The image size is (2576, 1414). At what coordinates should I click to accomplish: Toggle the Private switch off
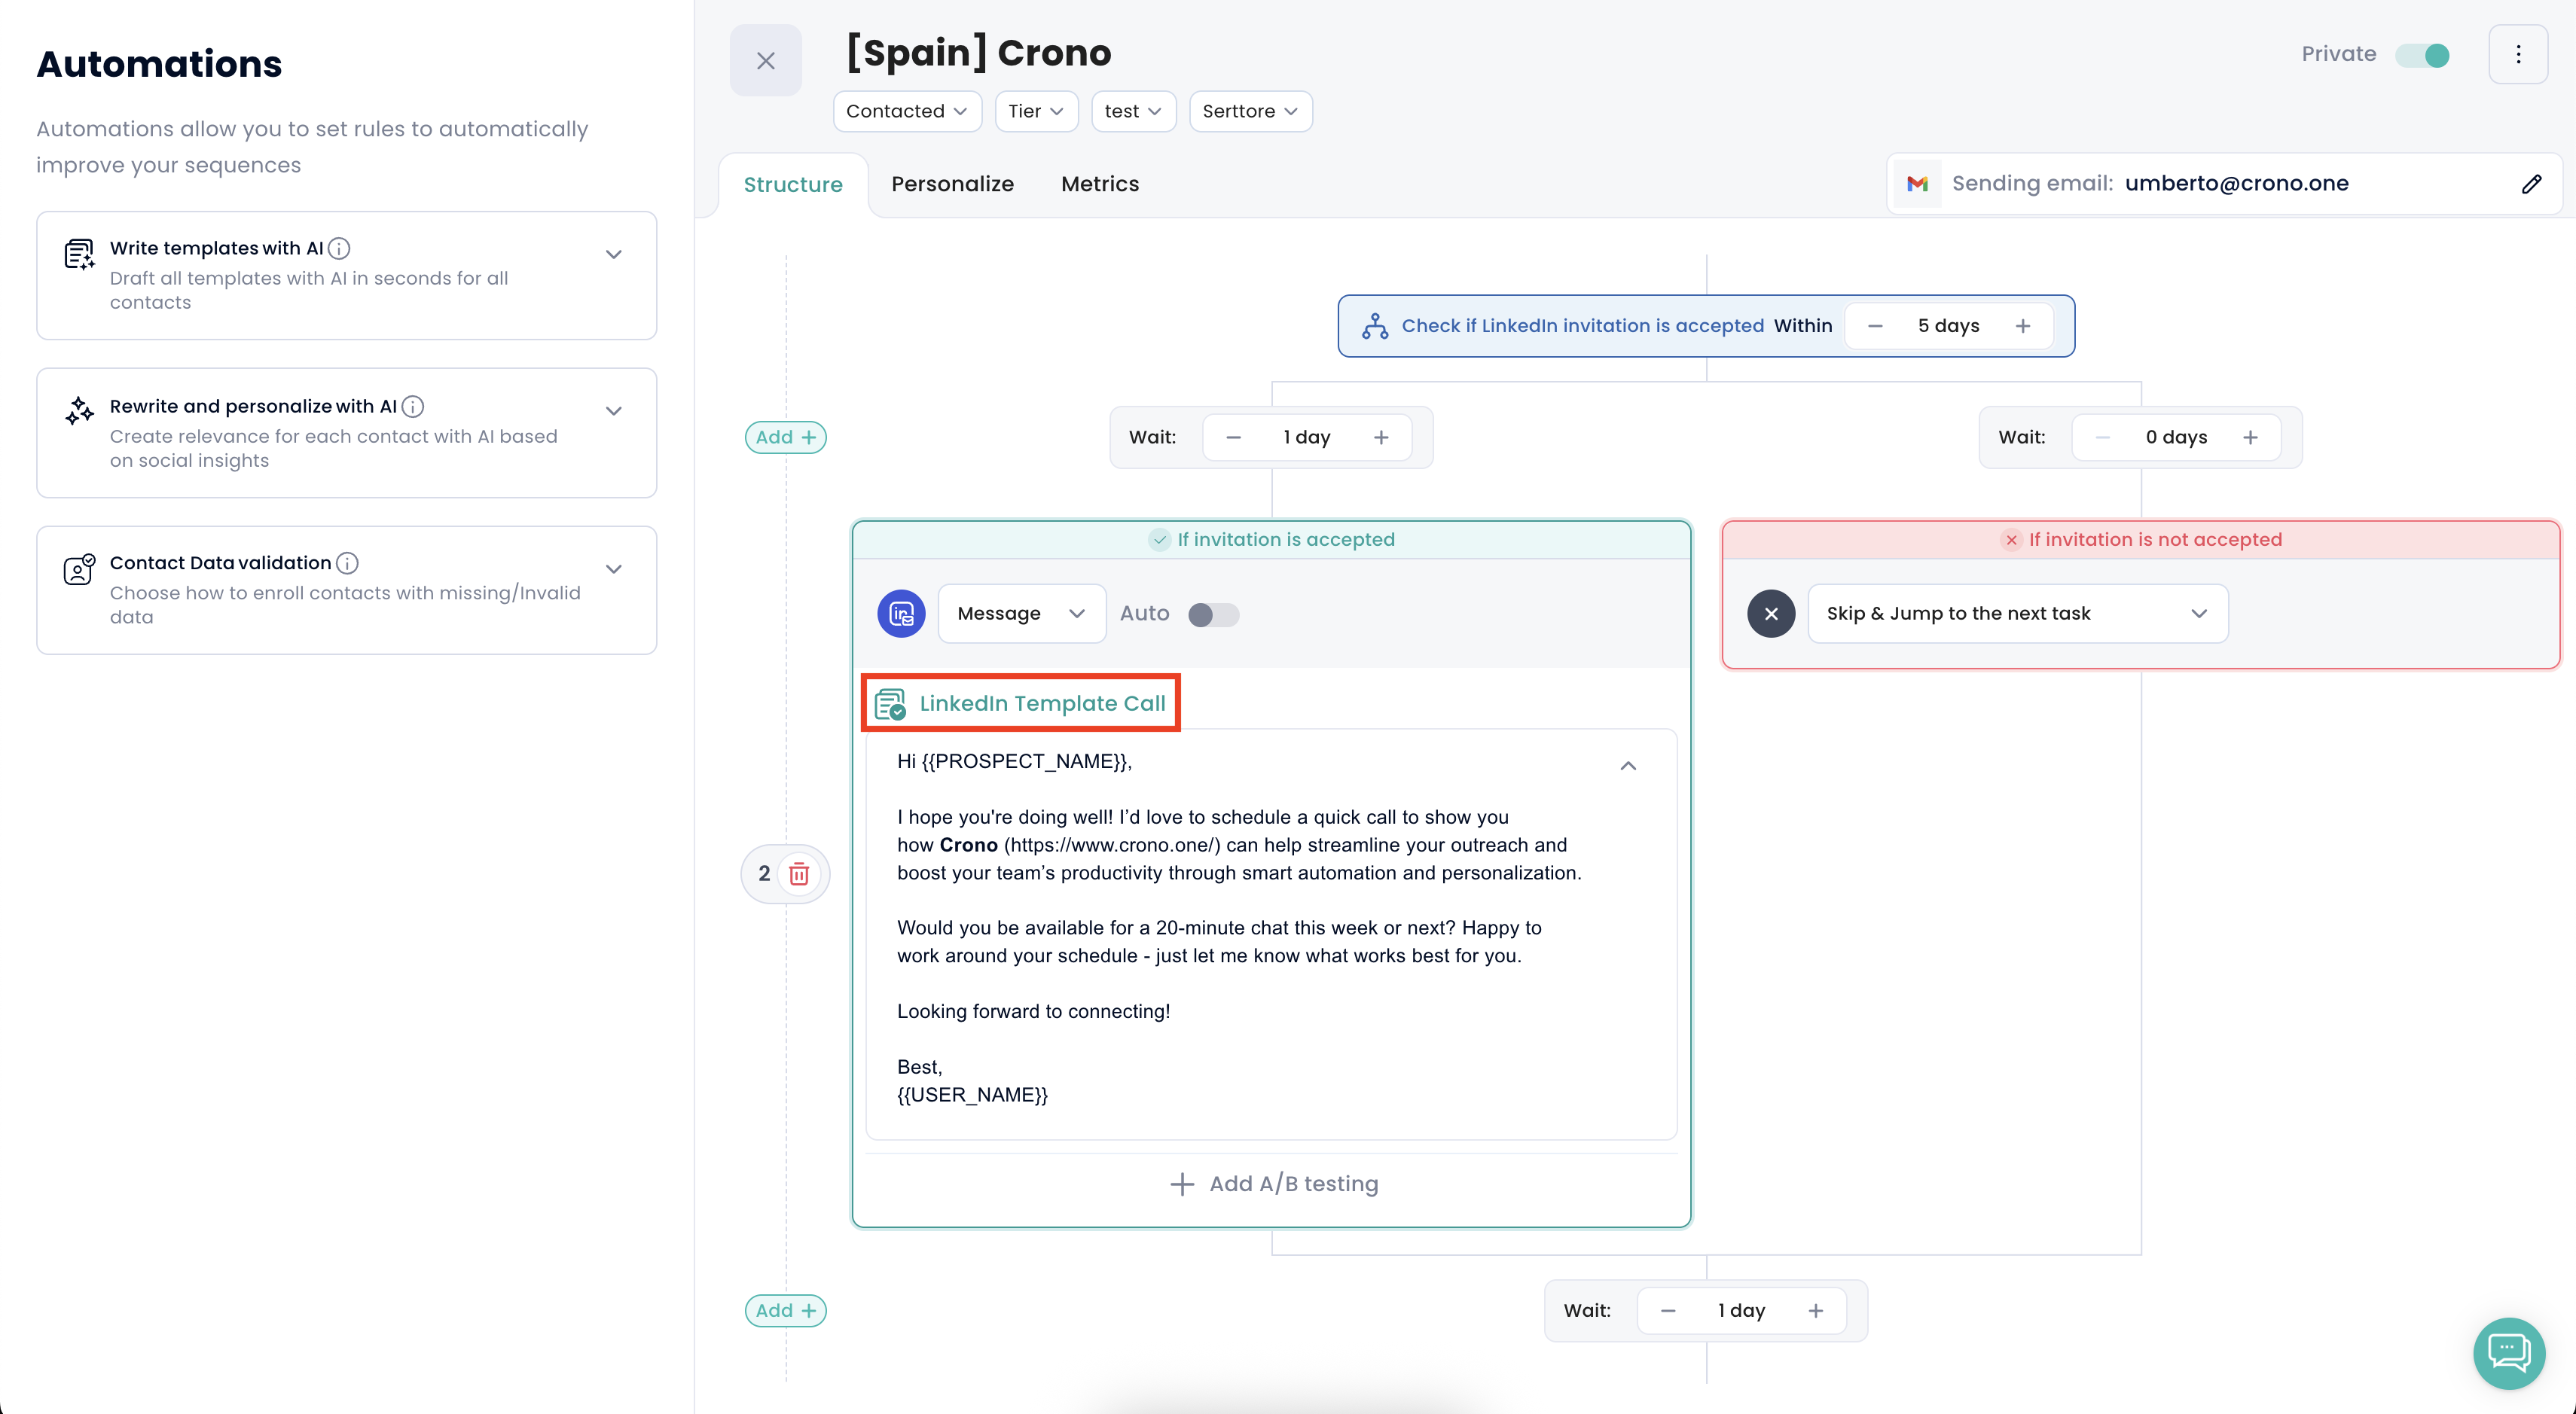[2422, 55]
